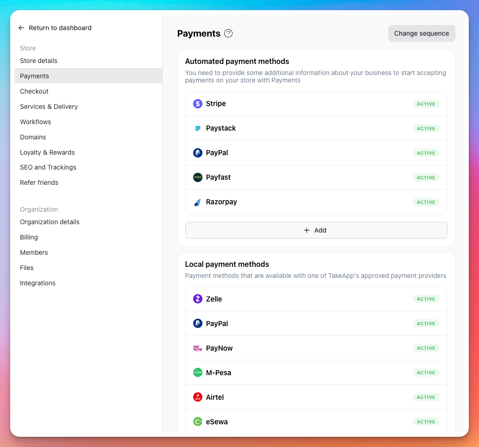This screenshot has width=479, height=447.
Task: Click the PayPal logo in Automated payment methods
Action: point(198,153)
